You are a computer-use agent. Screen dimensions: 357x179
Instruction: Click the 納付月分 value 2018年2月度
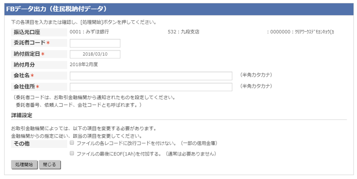(x=84, y=64)
